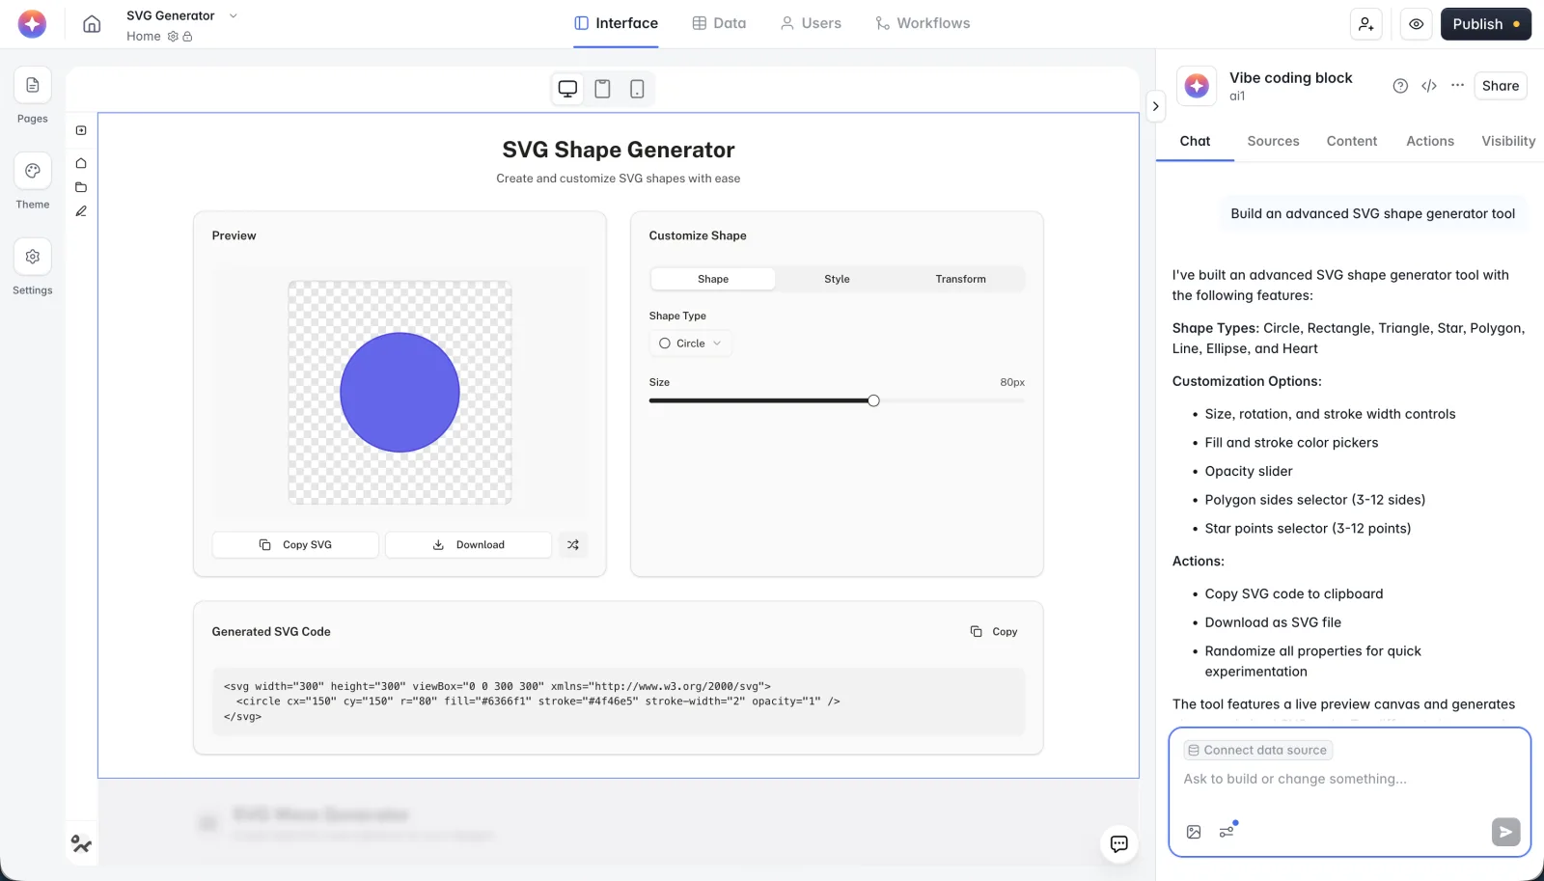Switch to the Interface tab
This screenshot has width=1544, height=881.
(x=616, y=23)
